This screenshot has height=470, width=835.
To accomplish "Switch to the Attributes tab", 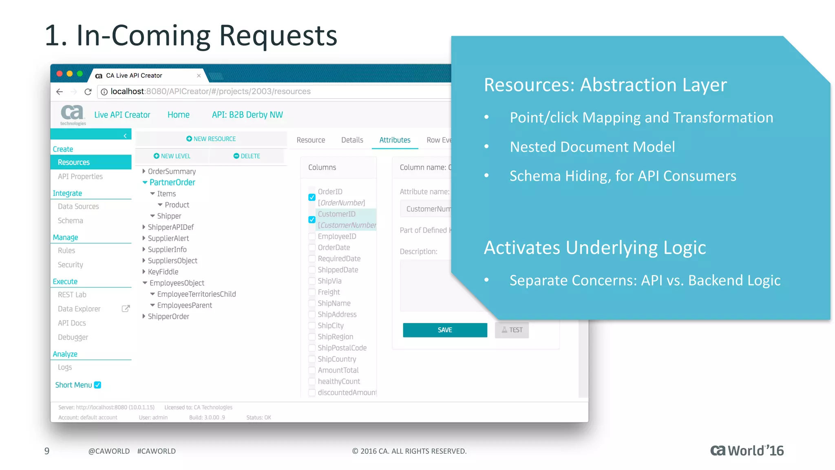I will [395, 140].
